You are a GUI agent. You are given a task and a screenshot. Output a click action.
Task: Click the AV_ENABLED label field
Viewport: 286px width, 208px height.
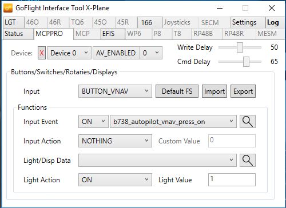click(x=116, y=53)
